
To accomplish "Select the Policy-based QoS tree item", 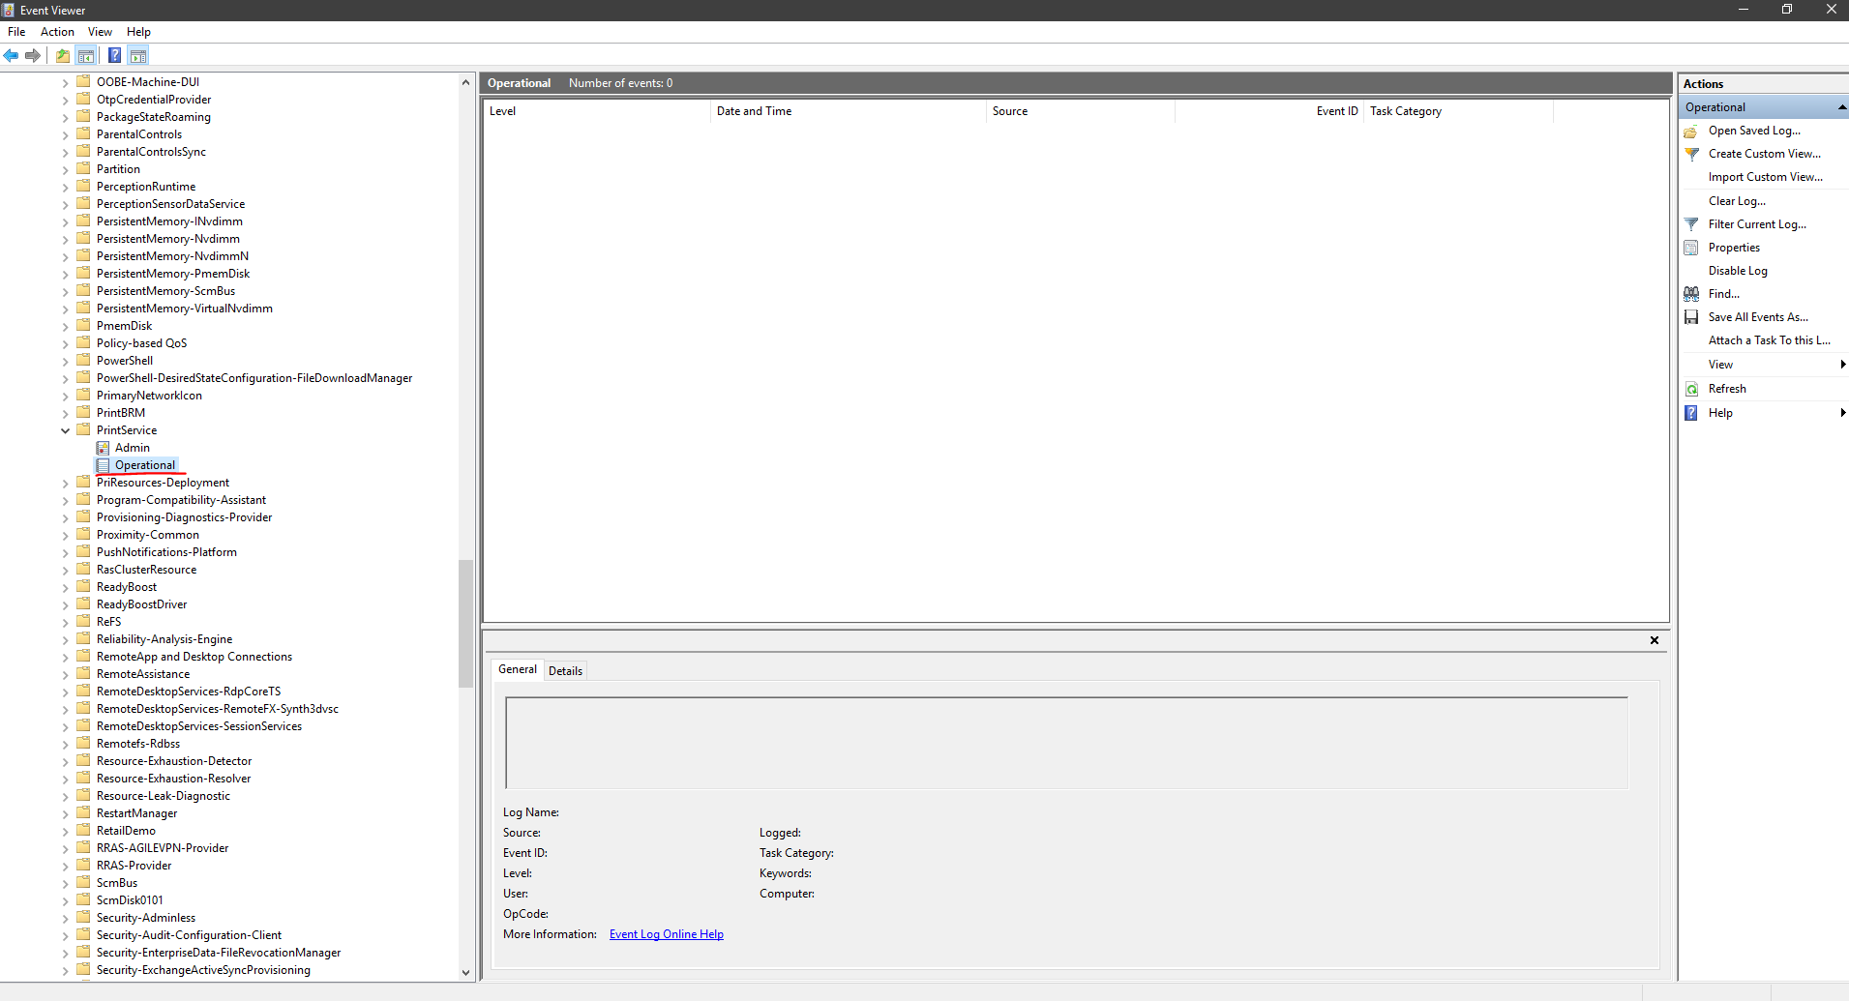I will [x=141, y=343].
